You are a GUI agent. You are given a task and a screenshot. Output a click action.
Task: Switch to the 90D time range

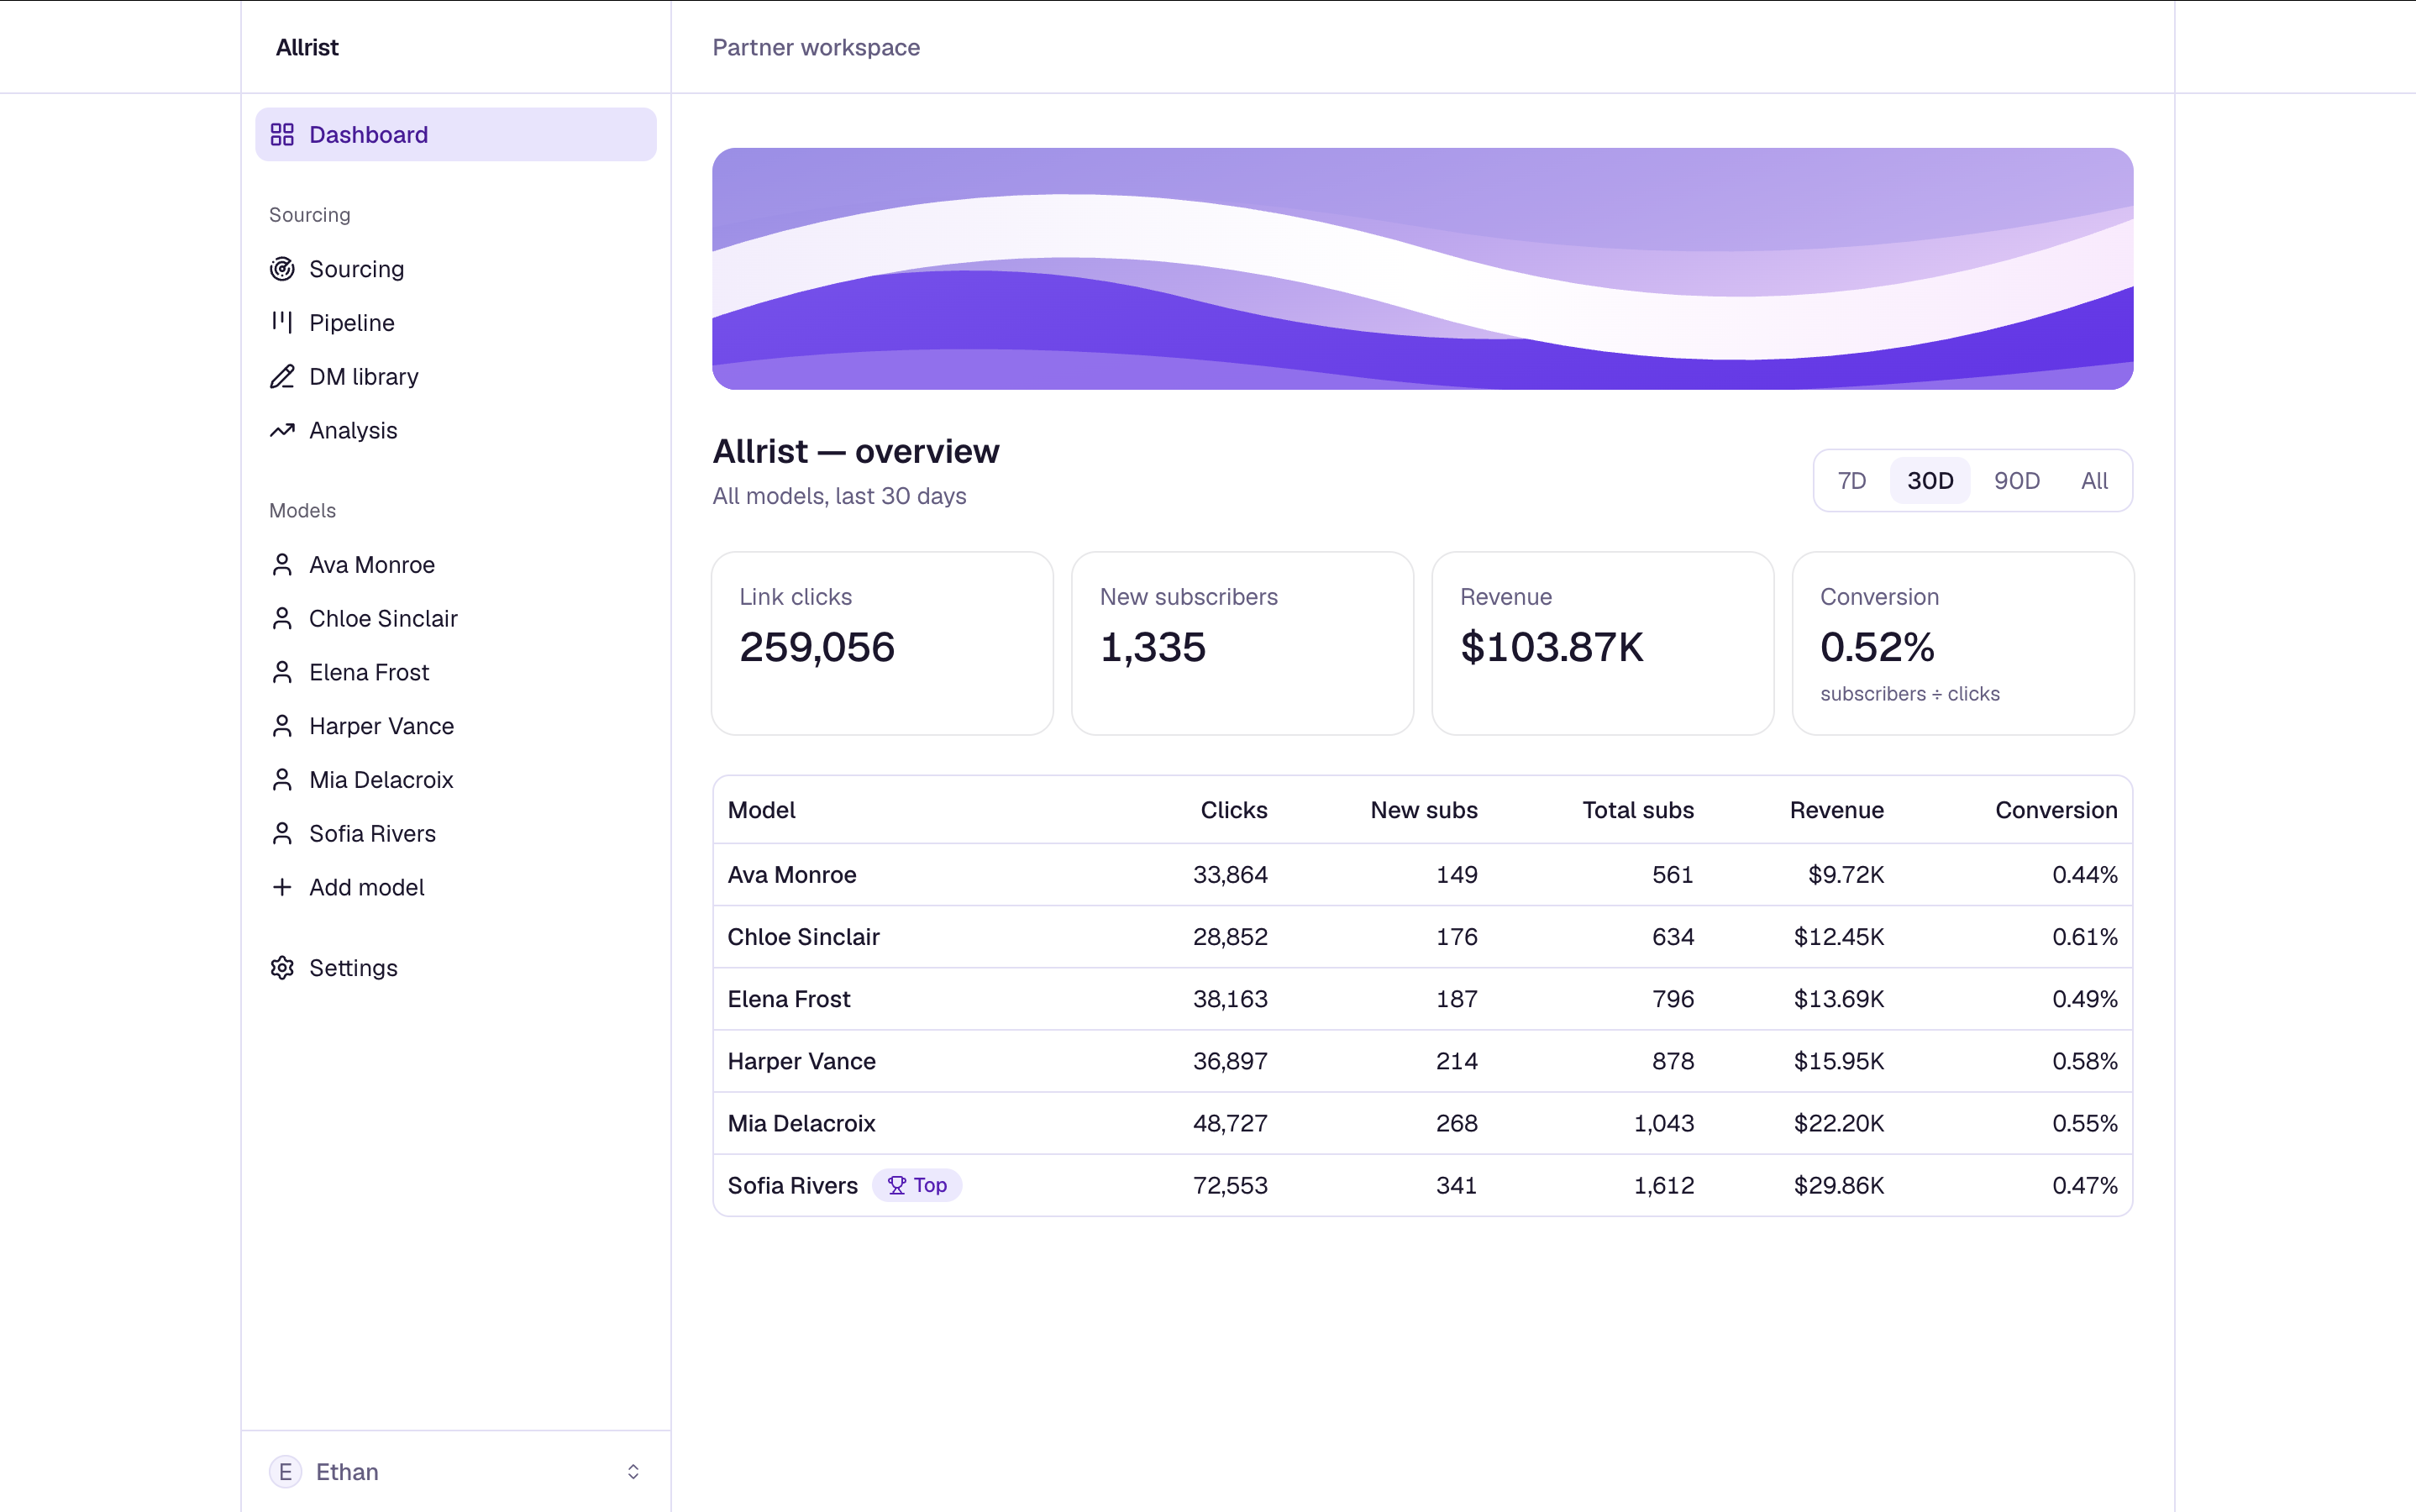pos(2017,481)
